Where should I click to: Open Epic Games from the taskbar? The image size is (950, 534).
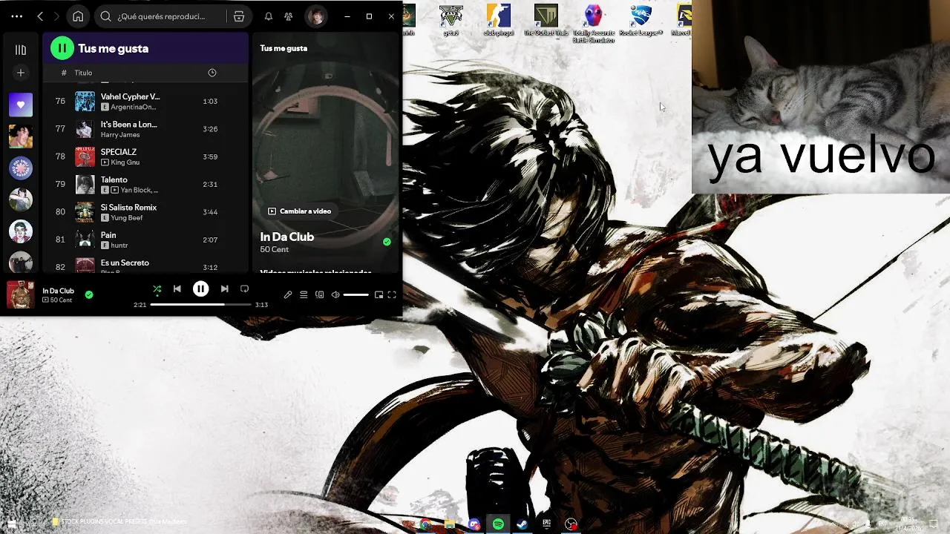click(546, 524)
